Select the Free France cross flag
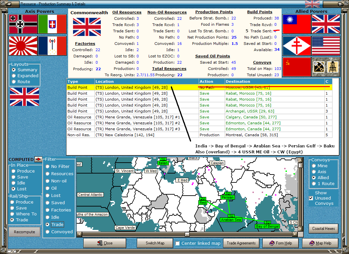 (x=297, y=46)
